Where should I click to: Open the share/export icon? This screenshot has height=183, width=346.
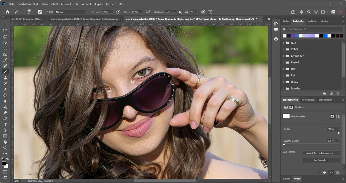(x=293, y=12)
